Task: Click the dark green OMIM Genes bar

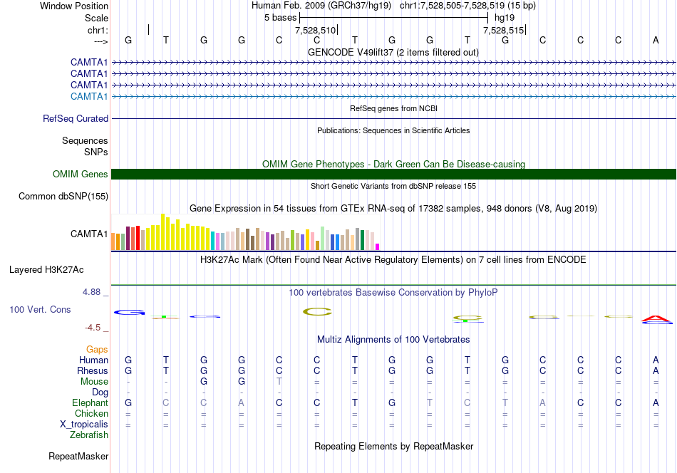Action: pyautogui.click(x=393, y=174)
